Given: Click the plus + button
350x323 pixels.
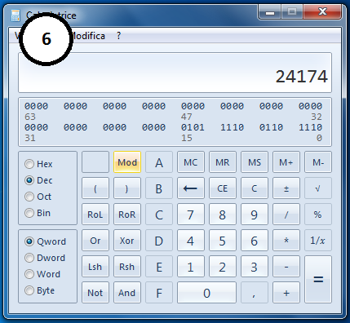Looking at the screenshot, I should coord(286,293).
